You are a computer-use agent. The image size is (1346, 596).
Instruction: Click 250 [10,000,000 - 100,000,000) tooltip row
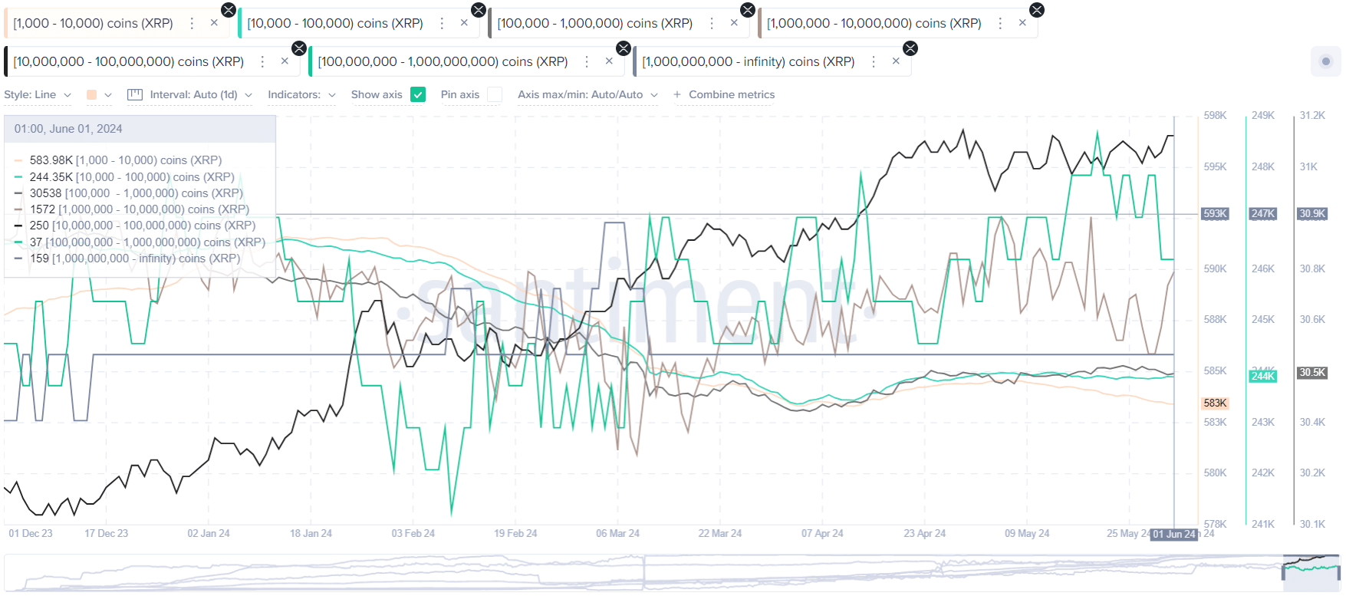pyautogui.click(x=135, y=226)
